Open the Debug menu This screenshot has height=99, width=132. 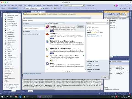[30, 5]
